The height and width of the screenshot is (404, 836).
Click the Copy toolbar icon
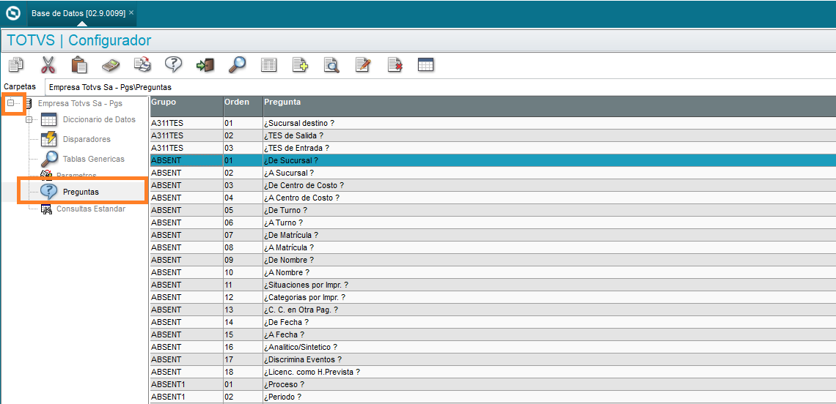click(16, 65)
